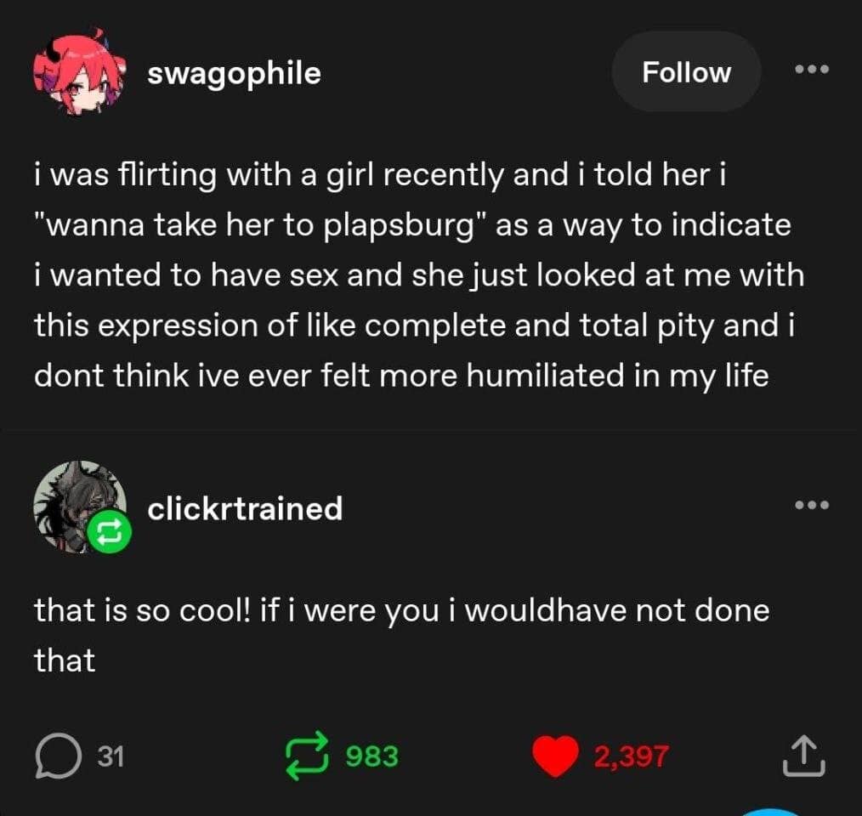Follow the swagophile blog

pyautogui.click(x=686, y=72)
